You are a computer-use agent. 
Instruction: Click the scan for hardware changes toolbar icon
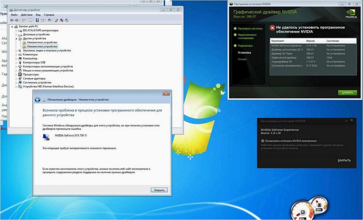[49, 20]
